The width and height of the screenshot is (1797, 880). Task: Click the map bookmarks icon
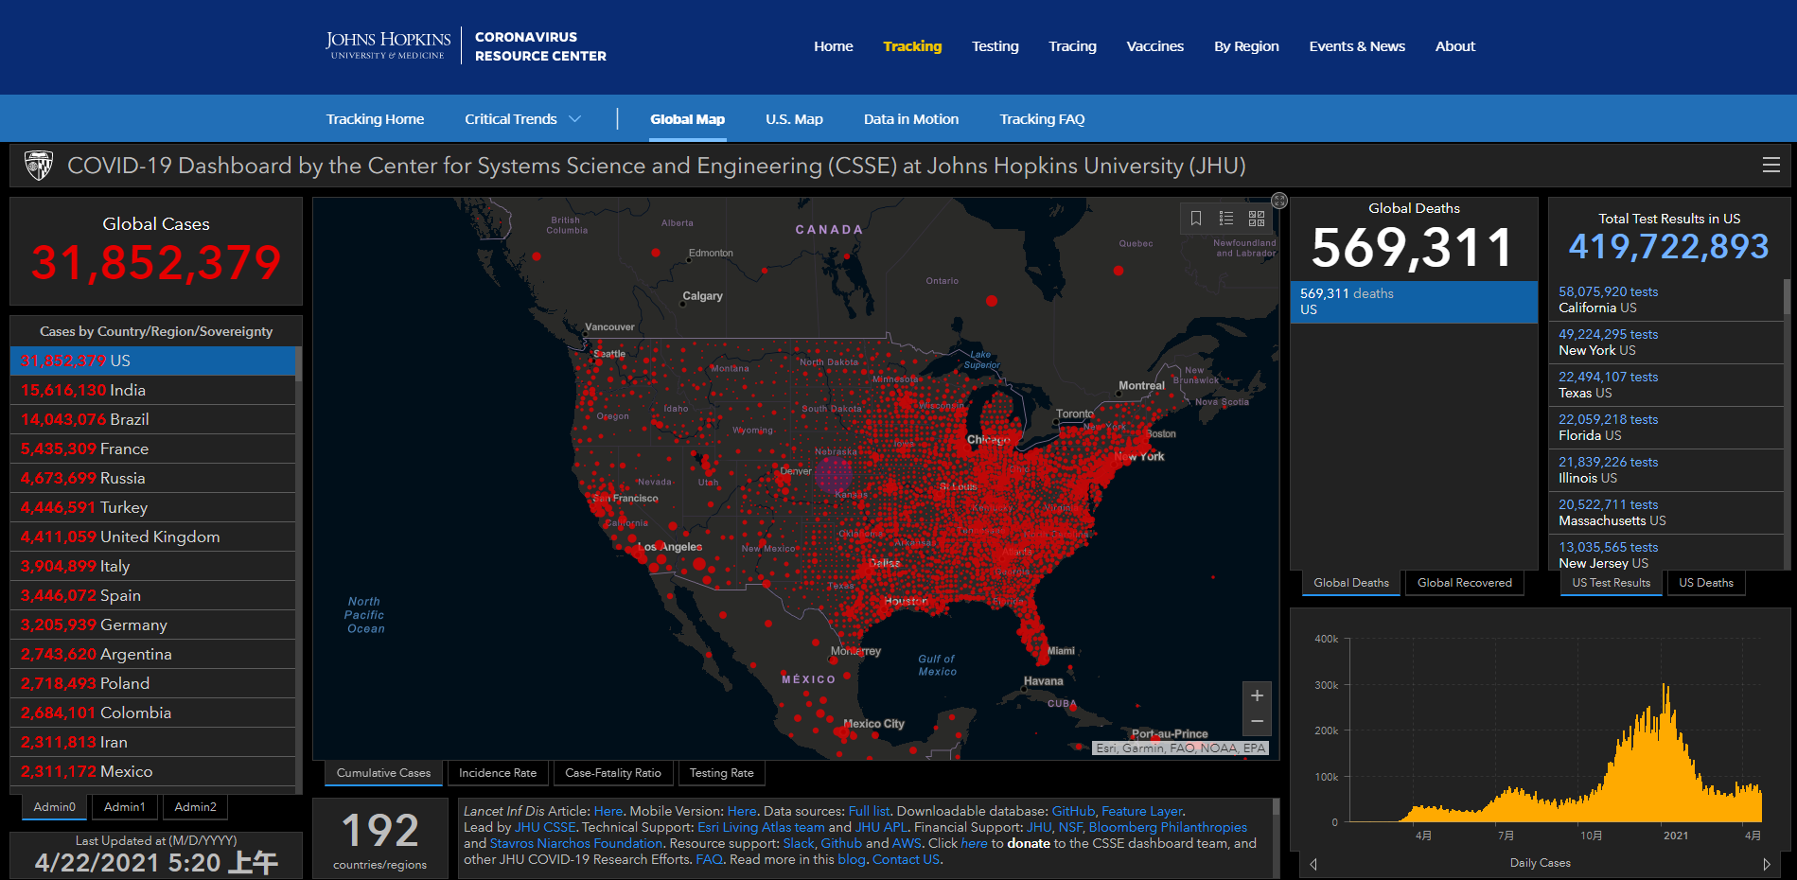point(1196,219)
